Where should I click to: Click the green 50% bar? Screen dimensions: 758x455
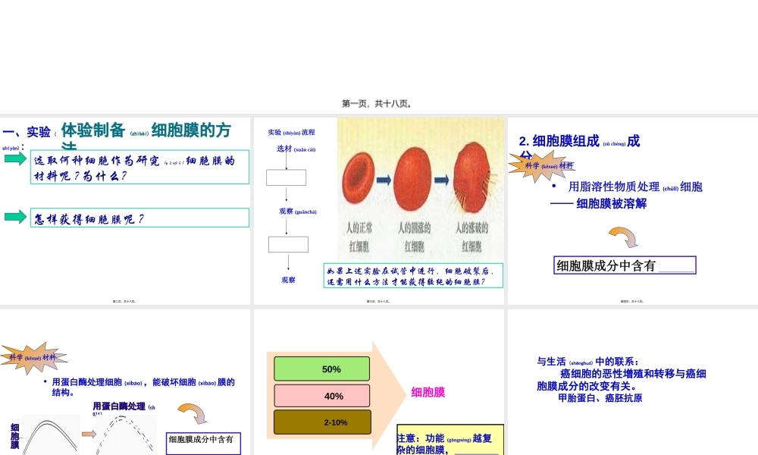322,368
